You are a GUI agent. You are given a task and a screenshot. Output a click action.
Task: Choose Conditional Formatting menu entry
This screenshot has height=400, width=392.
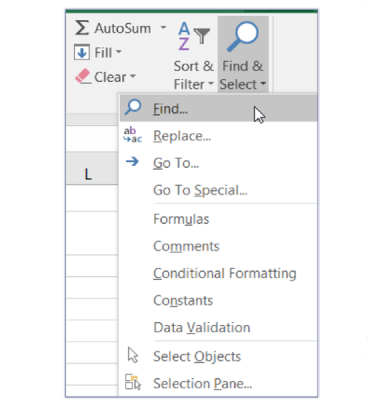coord(224,273)
